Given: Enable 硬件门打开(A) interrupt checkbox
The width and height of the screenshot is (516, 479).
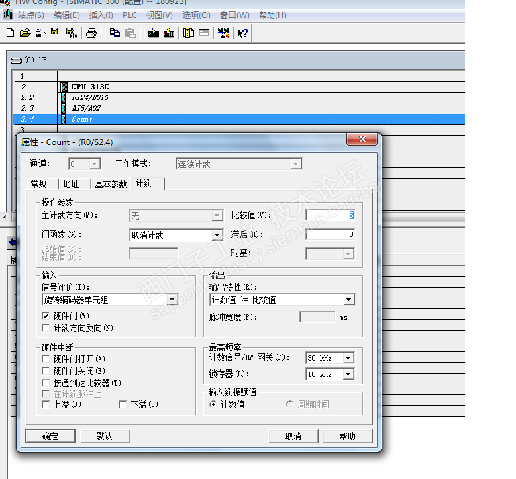Looking at the screenshot, I should [x=46, y=359].
